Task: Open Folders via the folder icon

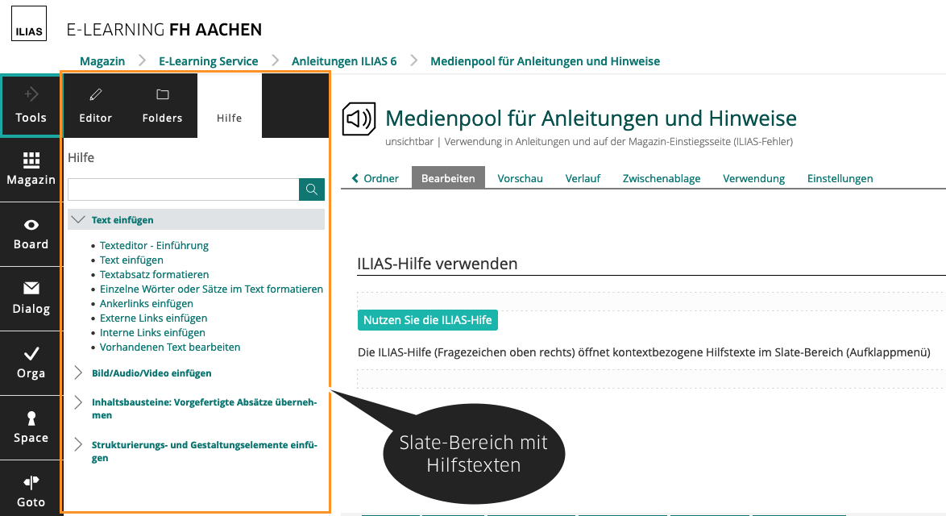Action: pos(162,106)
